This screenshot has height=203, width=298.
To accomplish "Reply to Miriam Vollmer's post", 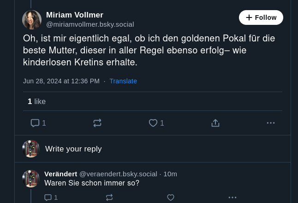I will [35, 123].
